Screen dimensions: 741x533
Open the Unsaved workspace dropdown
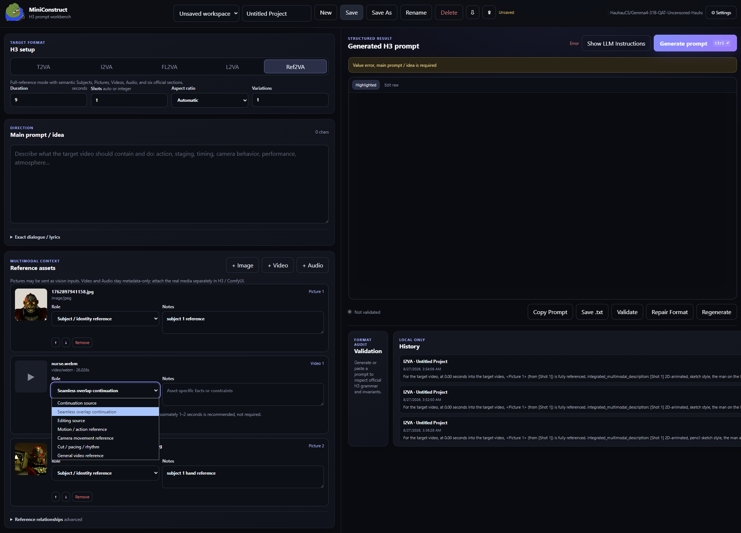tap(206, 13)
